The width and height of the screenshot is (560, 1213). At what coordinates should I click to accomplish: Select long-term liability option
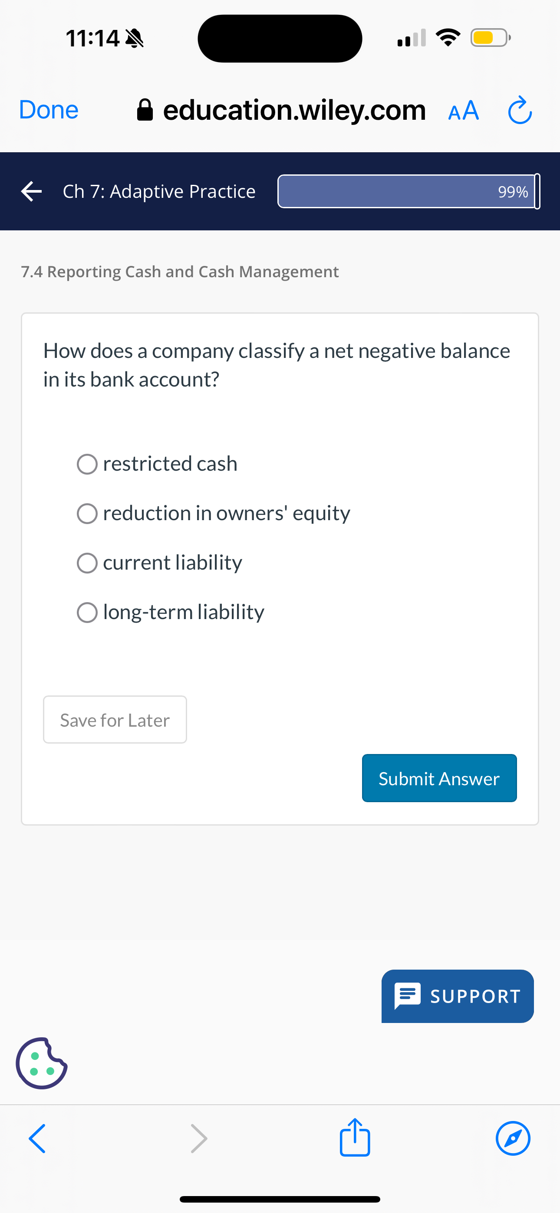87,612
